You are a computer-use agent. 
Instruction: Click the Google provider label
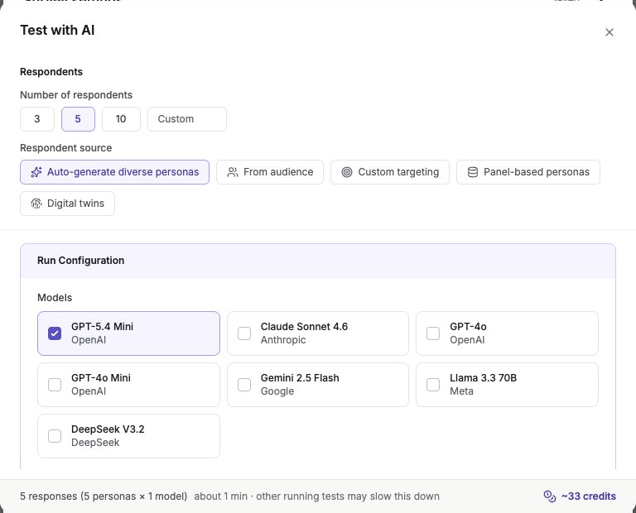tap(277, 391)
